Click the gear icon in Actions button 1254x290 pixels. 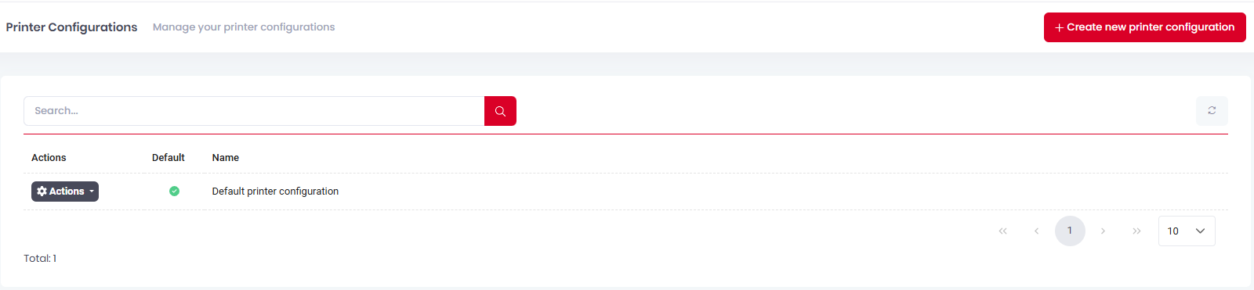42,191
